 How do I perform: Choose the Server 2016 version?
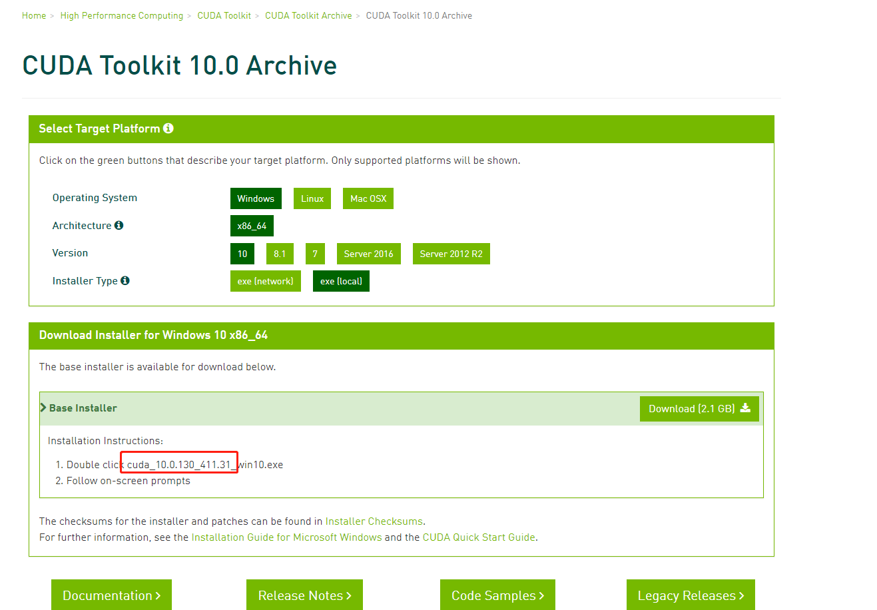tap(369, 254)
